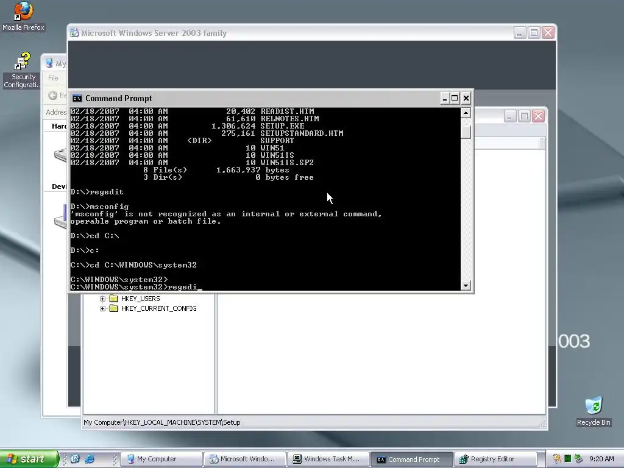Maximize the Command Prompt window

click(x=455, y=98)
